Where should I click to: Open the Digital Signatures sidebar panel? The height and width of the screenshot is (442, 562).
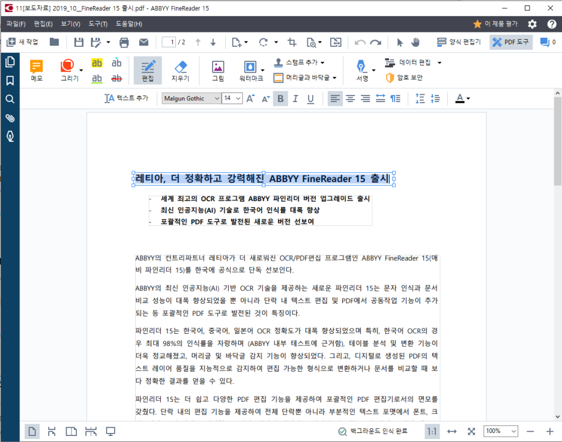tap(10, 136)
